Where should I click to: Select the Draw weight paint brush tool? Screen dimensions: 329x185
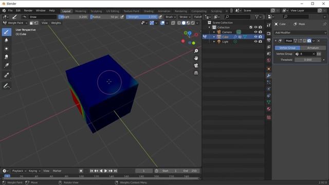pos(7,32)
